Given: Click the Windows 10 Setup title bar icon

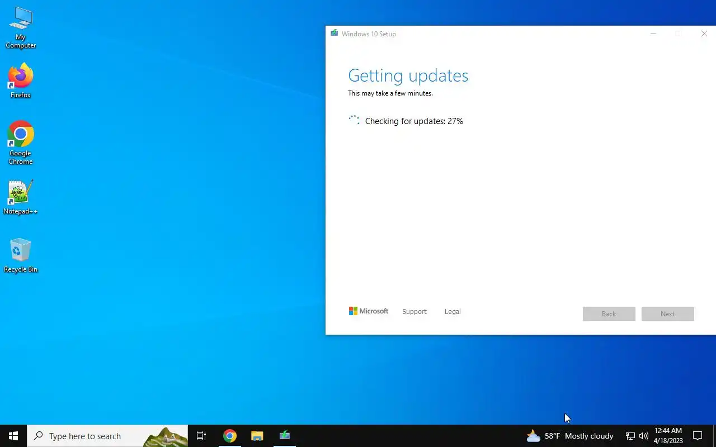Looking at the screenshot, I should [334, 34].
